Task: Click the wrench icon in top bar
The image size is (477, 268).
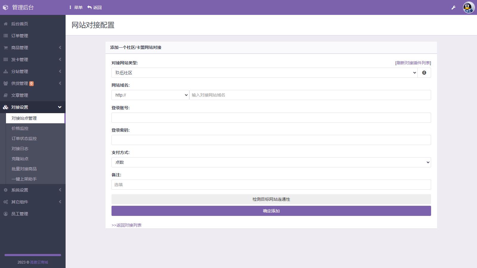Action: coord(453,7)
